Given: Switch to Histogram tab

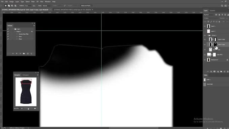Looking at the screenshot, I should tap(26, 75).
